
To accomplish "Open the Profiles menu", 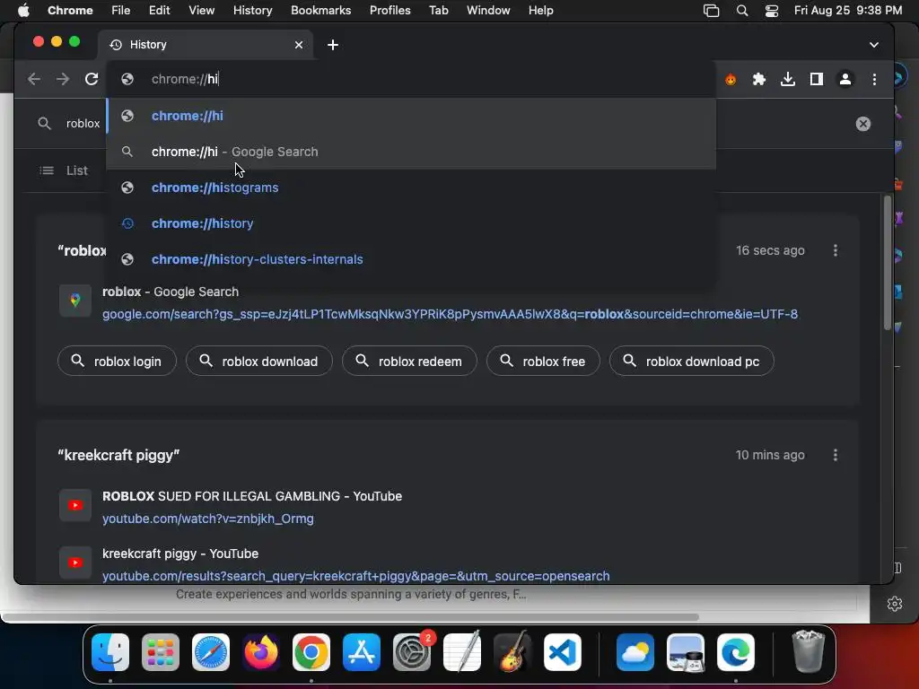I will [x=389, y=11].
